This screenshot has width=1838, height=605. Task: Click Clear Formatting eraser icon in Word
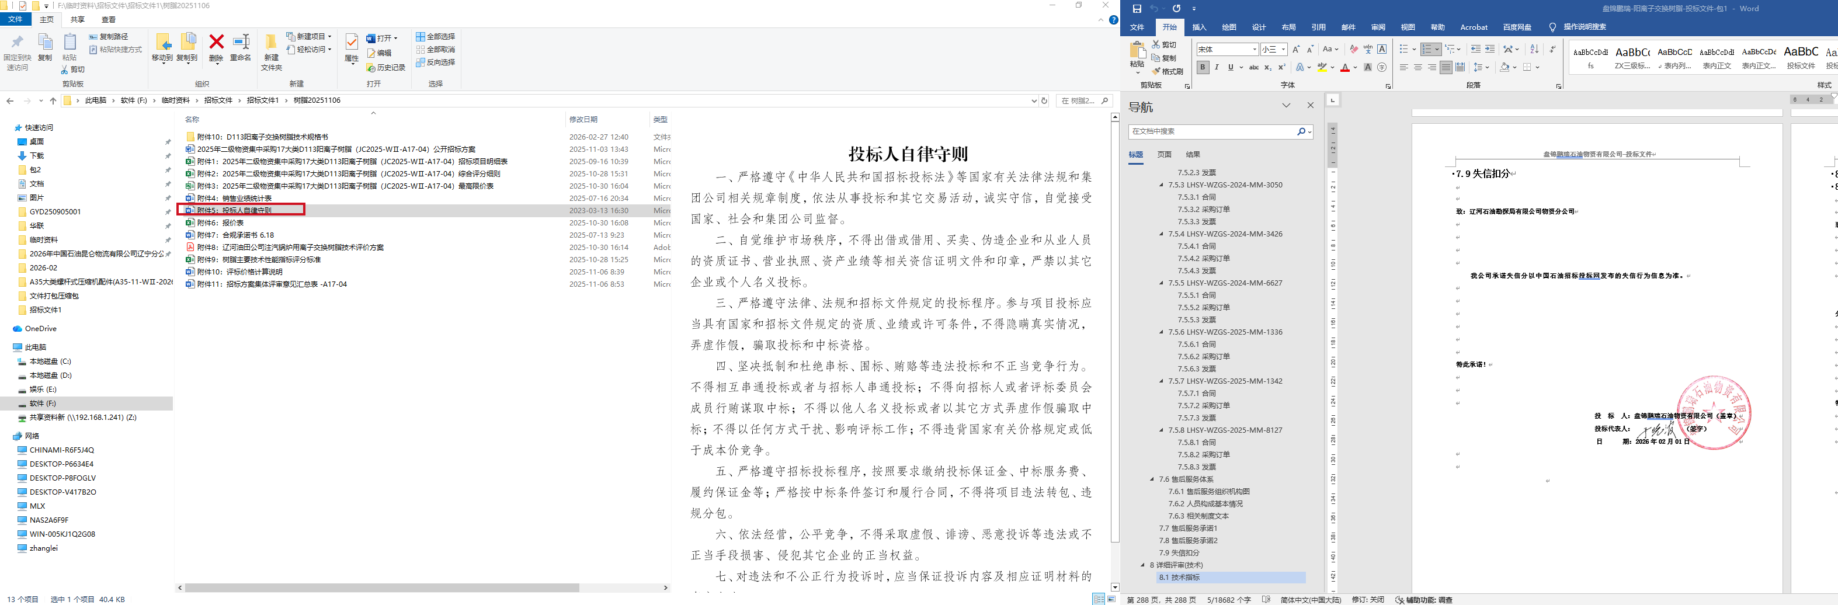pos(1353,49)
